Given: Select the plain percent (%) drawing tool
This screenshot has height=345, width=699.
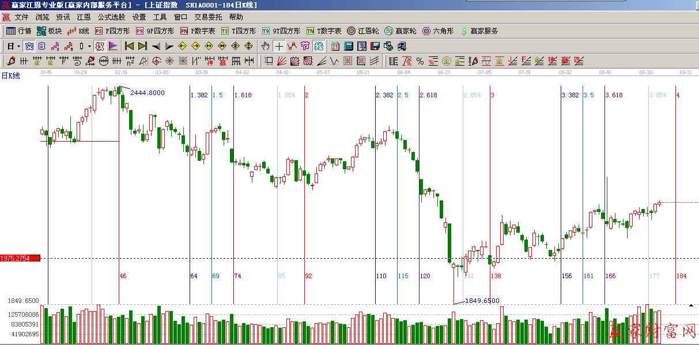Looking at the screenshot, I should [420, 61].
